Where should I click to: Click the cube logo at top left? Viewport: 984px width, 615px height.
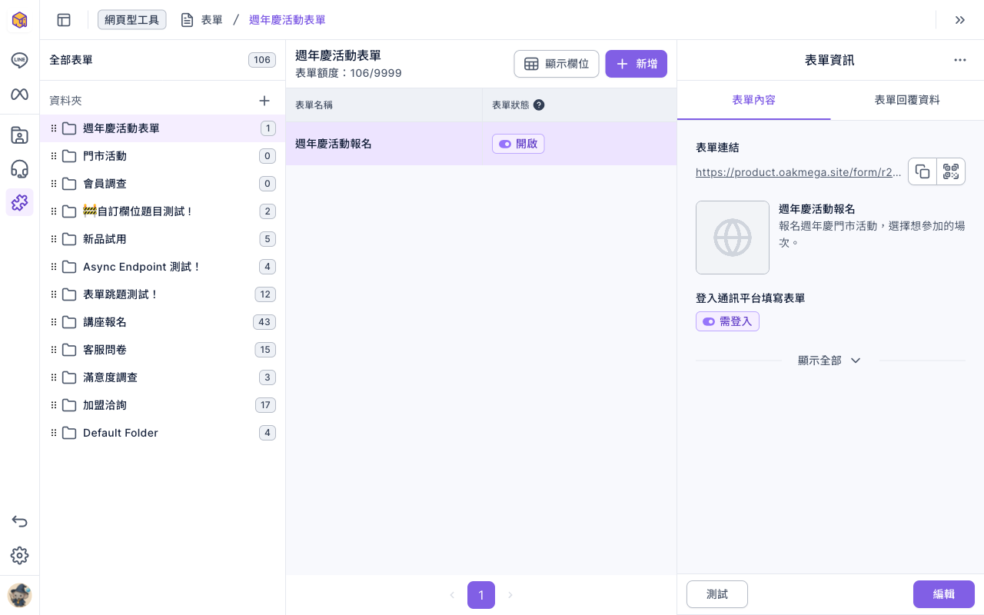[x=19, y=20]
